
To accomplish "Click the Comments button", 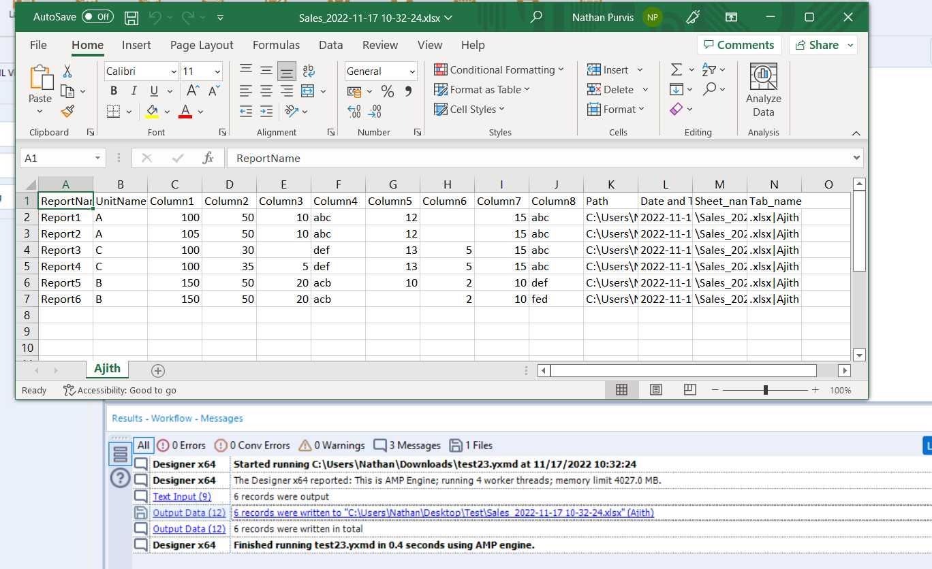I will tap(739, 45).
